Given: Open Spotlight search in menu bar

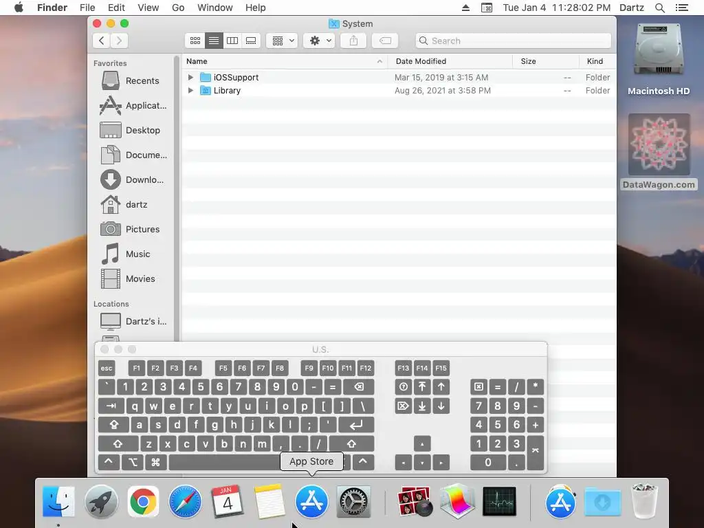Looking at the screenshot, I should (x=659, y=8).
